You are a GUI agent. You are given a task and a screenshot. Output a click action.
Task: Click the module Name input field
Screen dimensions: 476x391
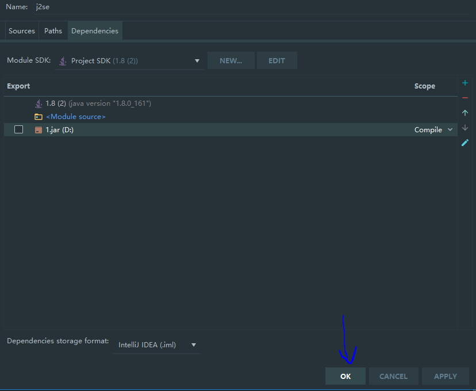pyautogui.click(x=252, y=7)
